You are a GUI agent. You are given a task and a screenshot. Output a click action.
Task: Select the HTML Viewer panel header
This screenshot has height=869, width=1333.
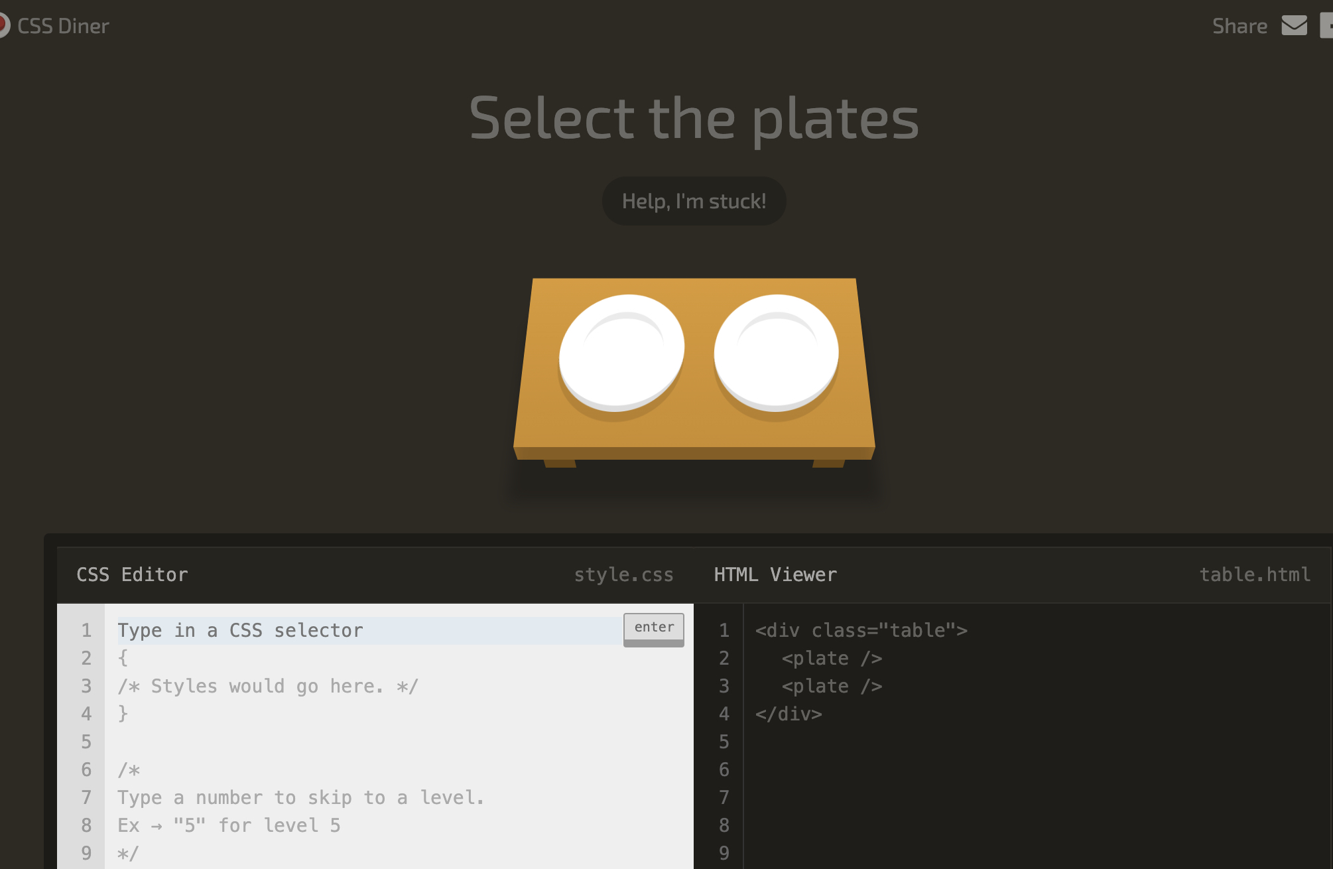775,574
